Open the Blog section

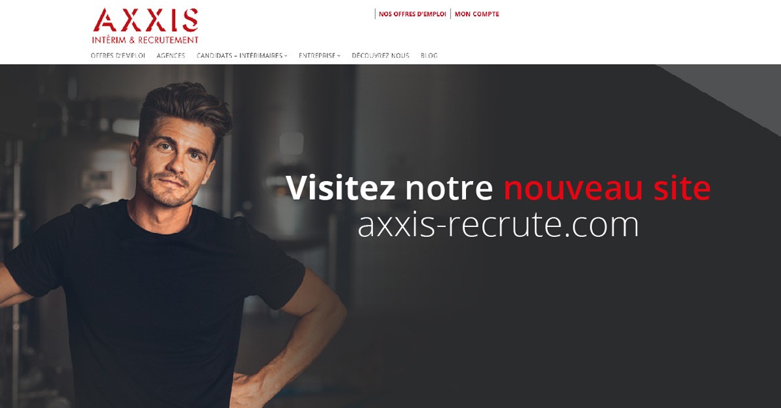429,56
